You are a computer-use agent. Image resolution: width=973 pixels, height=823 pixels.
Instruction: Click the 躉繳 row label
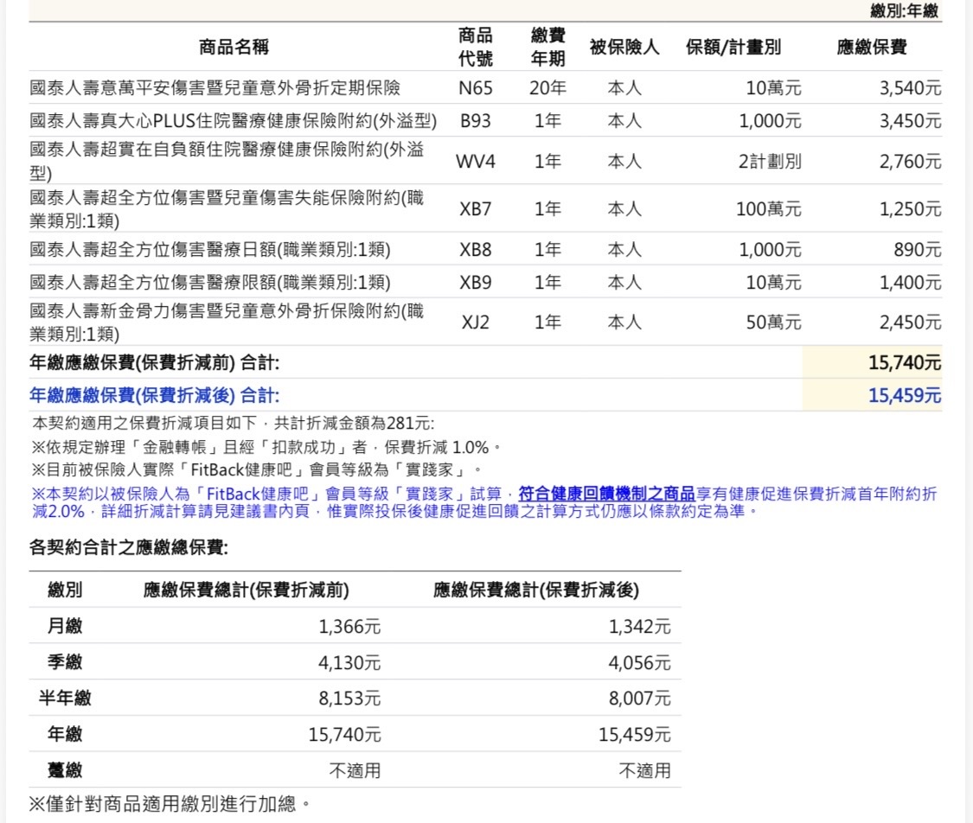[x=65, y=769]
